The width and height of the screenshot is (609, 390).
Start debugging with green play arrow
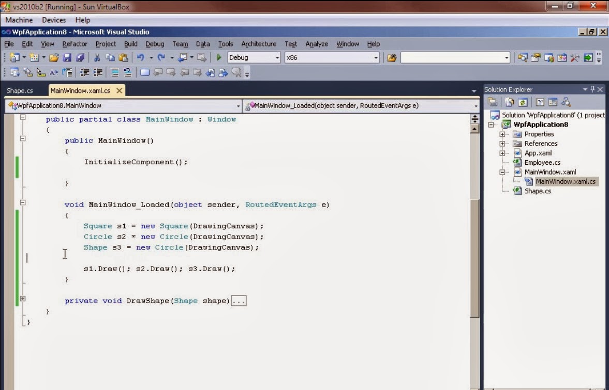pos(219,57)
